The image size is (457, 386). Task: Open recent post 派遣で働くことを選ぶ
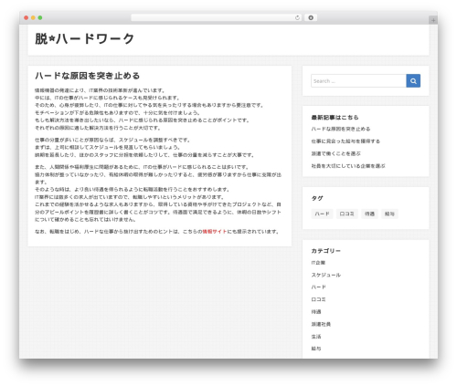click(335, 154)
